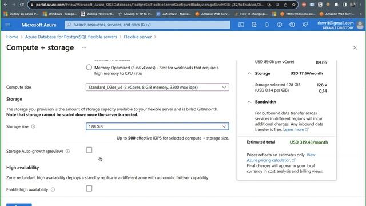The width and height of the screenshot is (366, 206).
Task: Open the Azure feedback icon
Action: click(x=305, y=25)
